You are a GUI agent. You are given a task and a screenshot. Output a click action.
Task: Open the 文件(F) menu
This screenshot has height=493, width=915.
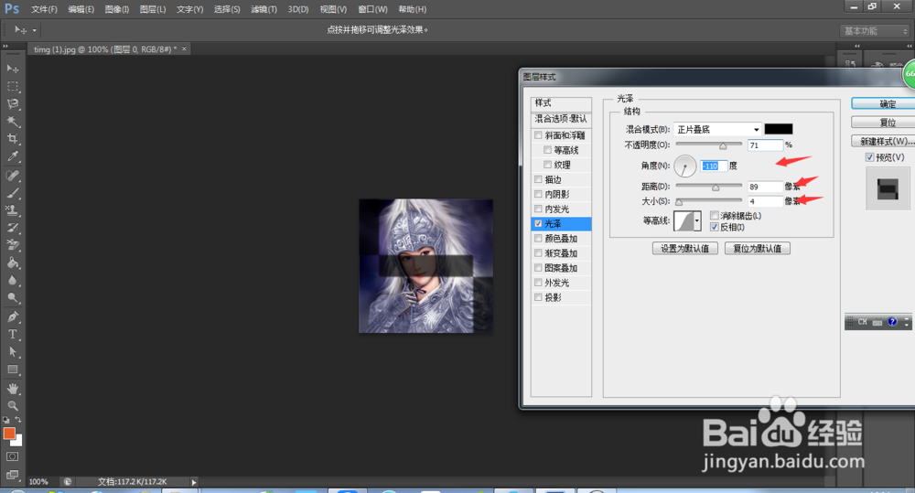point(44,9)
